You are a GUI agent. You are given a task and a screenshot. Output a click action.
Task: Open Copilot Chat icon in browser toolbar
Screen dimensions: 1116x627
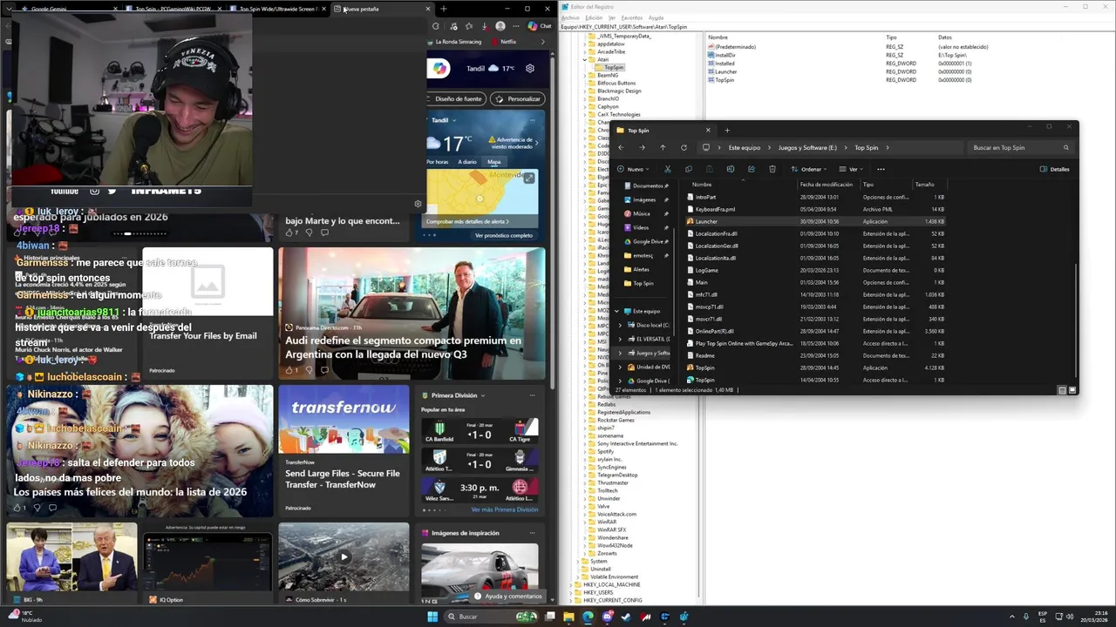(x=540, y=26)
